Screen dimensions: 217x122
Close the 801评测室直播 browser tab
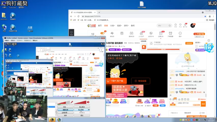(x=95, y=12)
